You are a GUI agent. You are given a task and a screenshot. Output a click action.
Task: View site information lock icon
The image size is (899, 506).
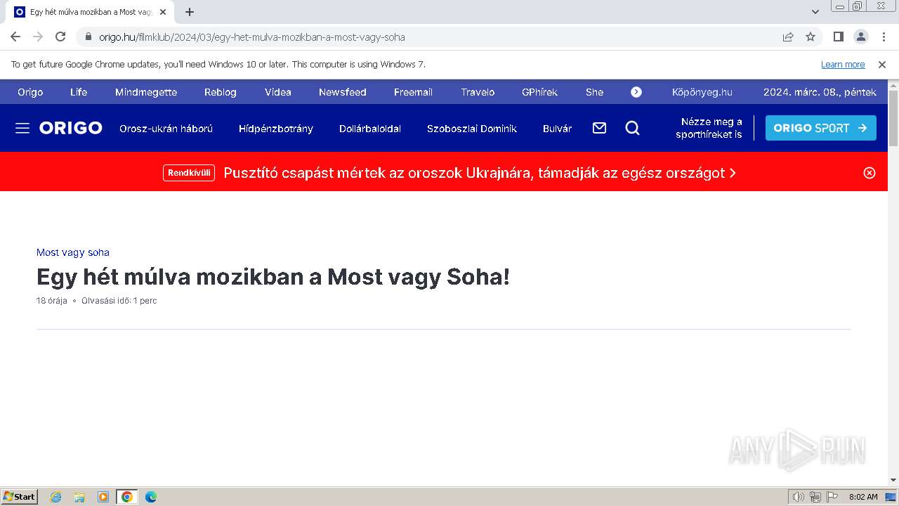pos(88,37)
